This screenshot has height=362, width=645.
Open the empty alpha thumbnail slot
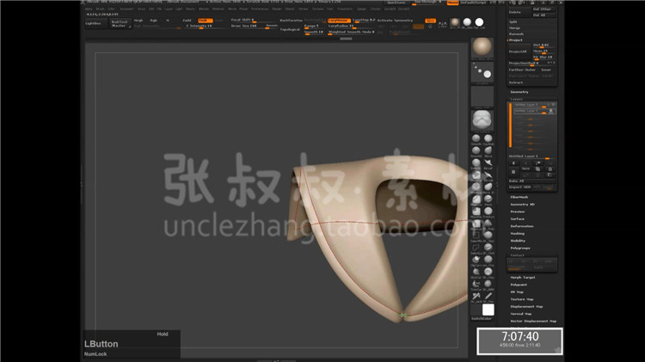pyautogui.click(x=482, y=95)
